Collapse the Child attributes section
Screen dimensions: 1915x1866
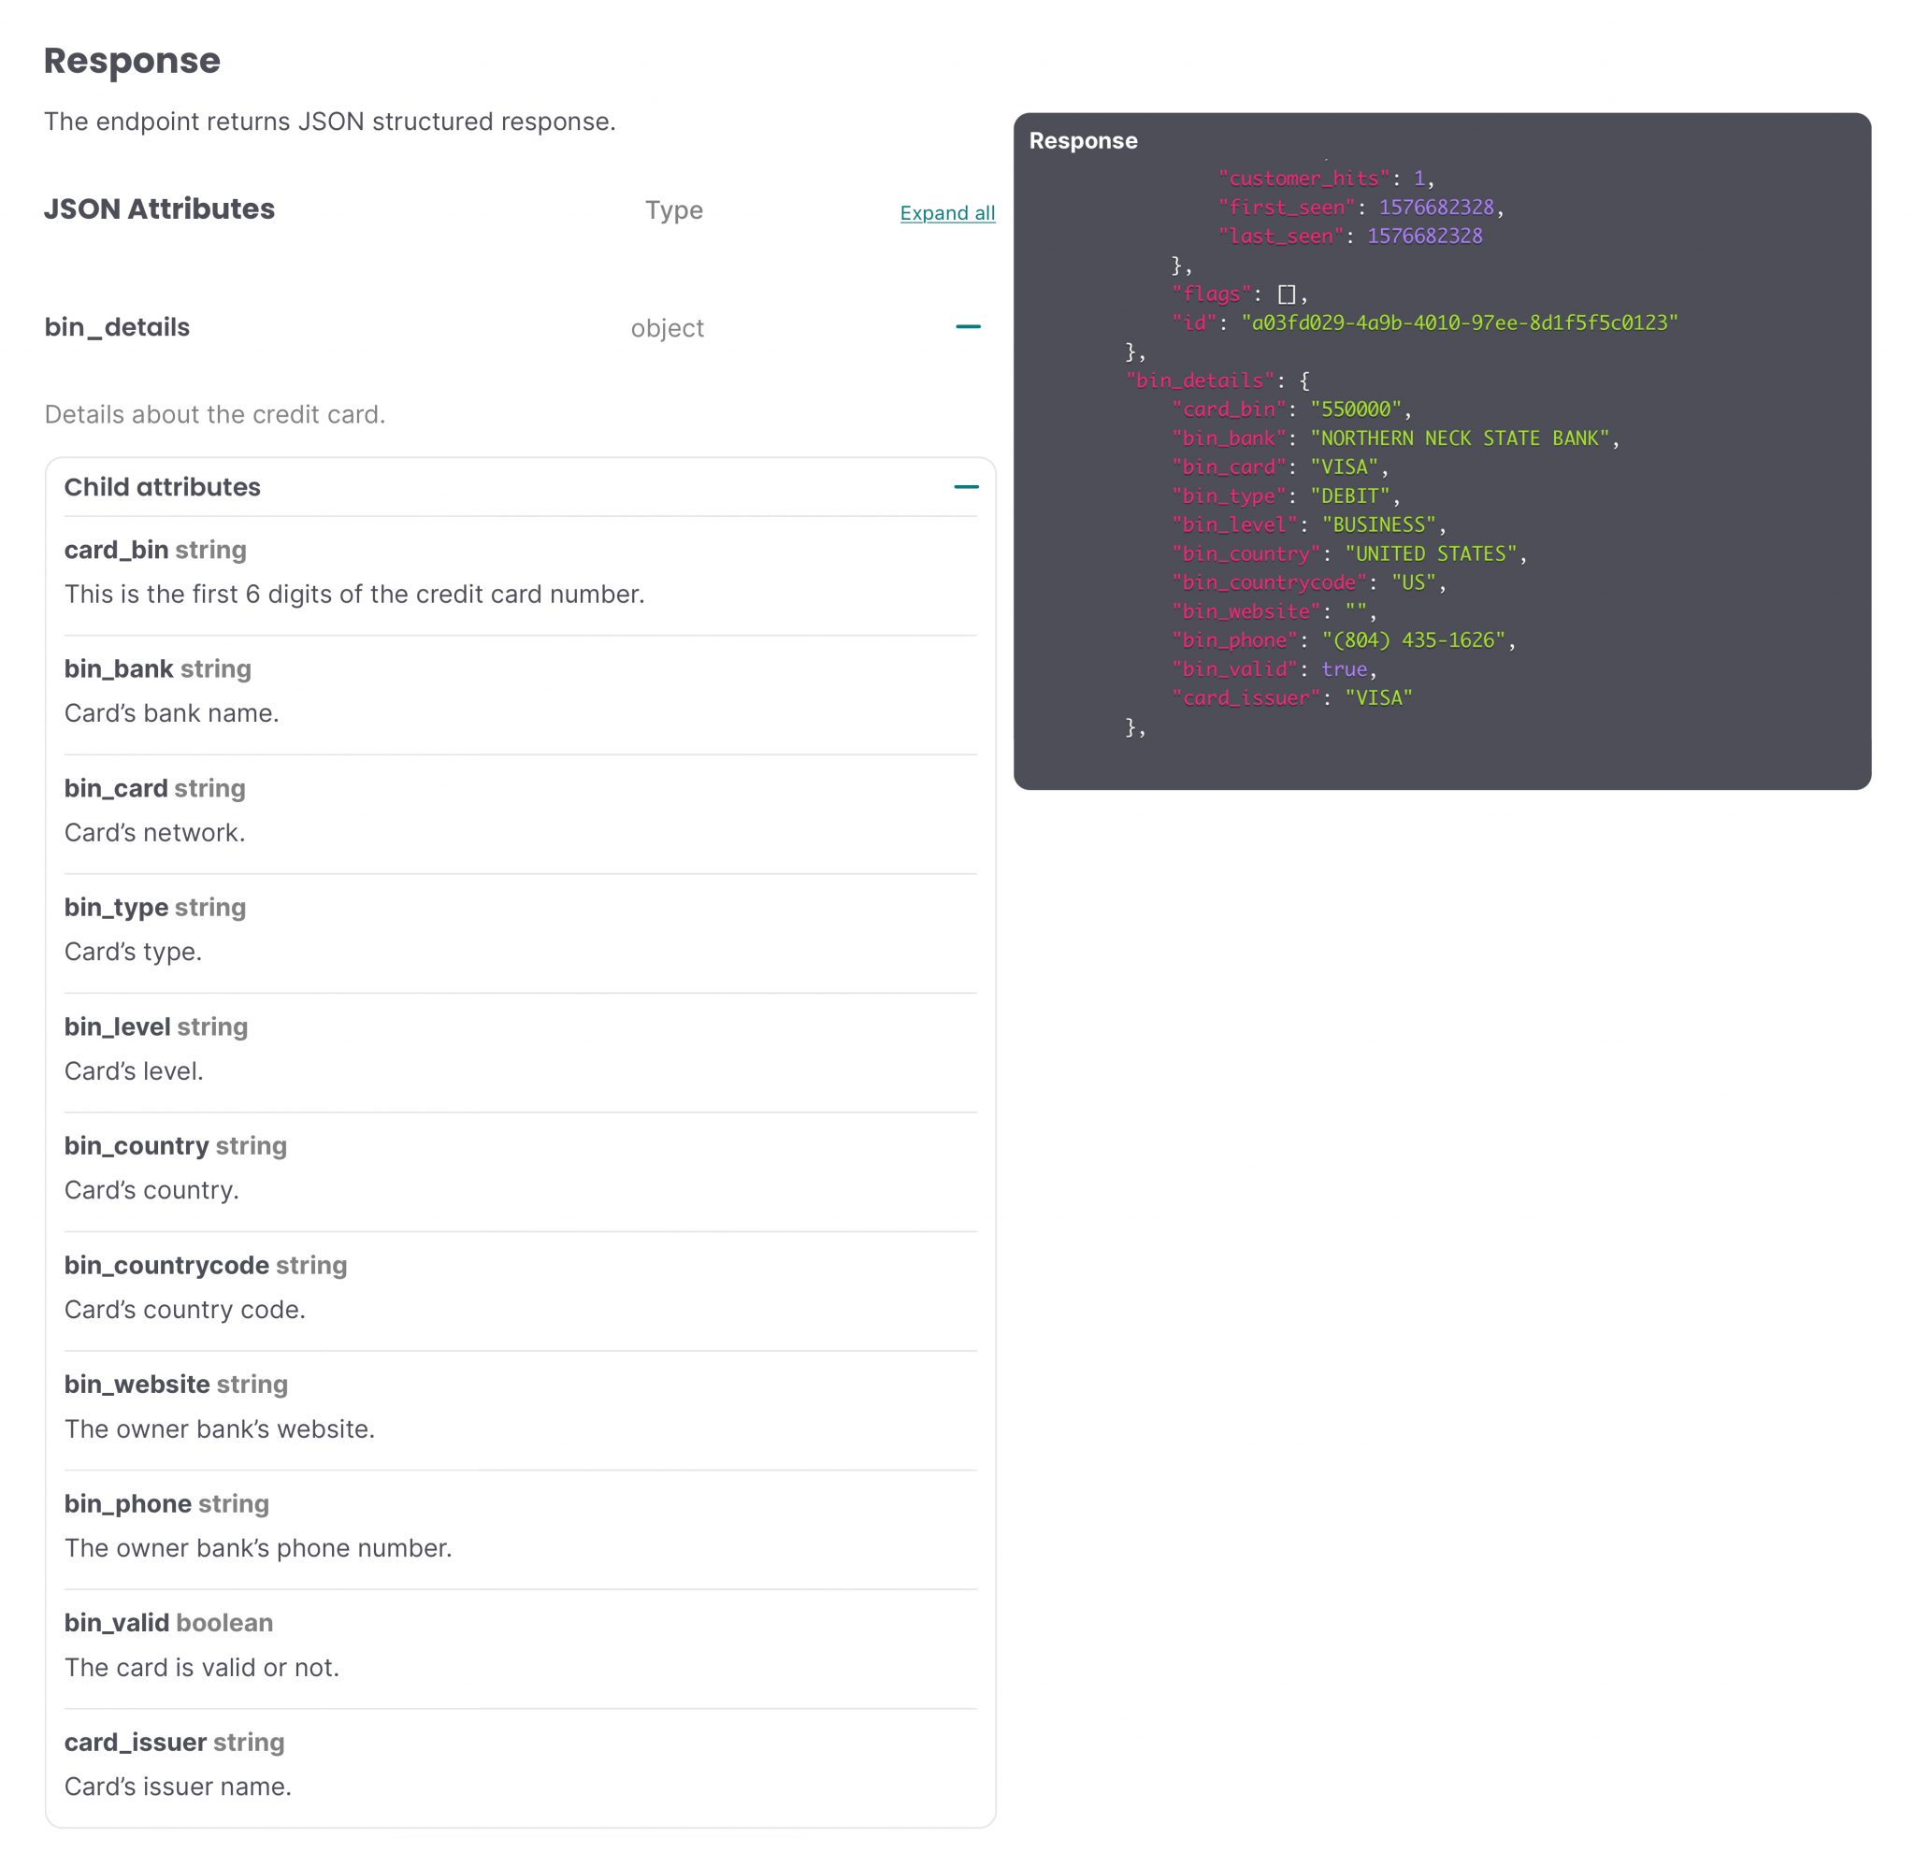(965, 486)
